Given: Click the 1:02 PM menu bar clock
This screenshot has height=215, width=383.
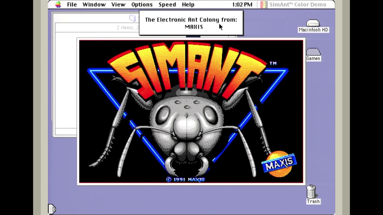Looking at the screenshot, I should pyautogui.click(x=242, y=4).
